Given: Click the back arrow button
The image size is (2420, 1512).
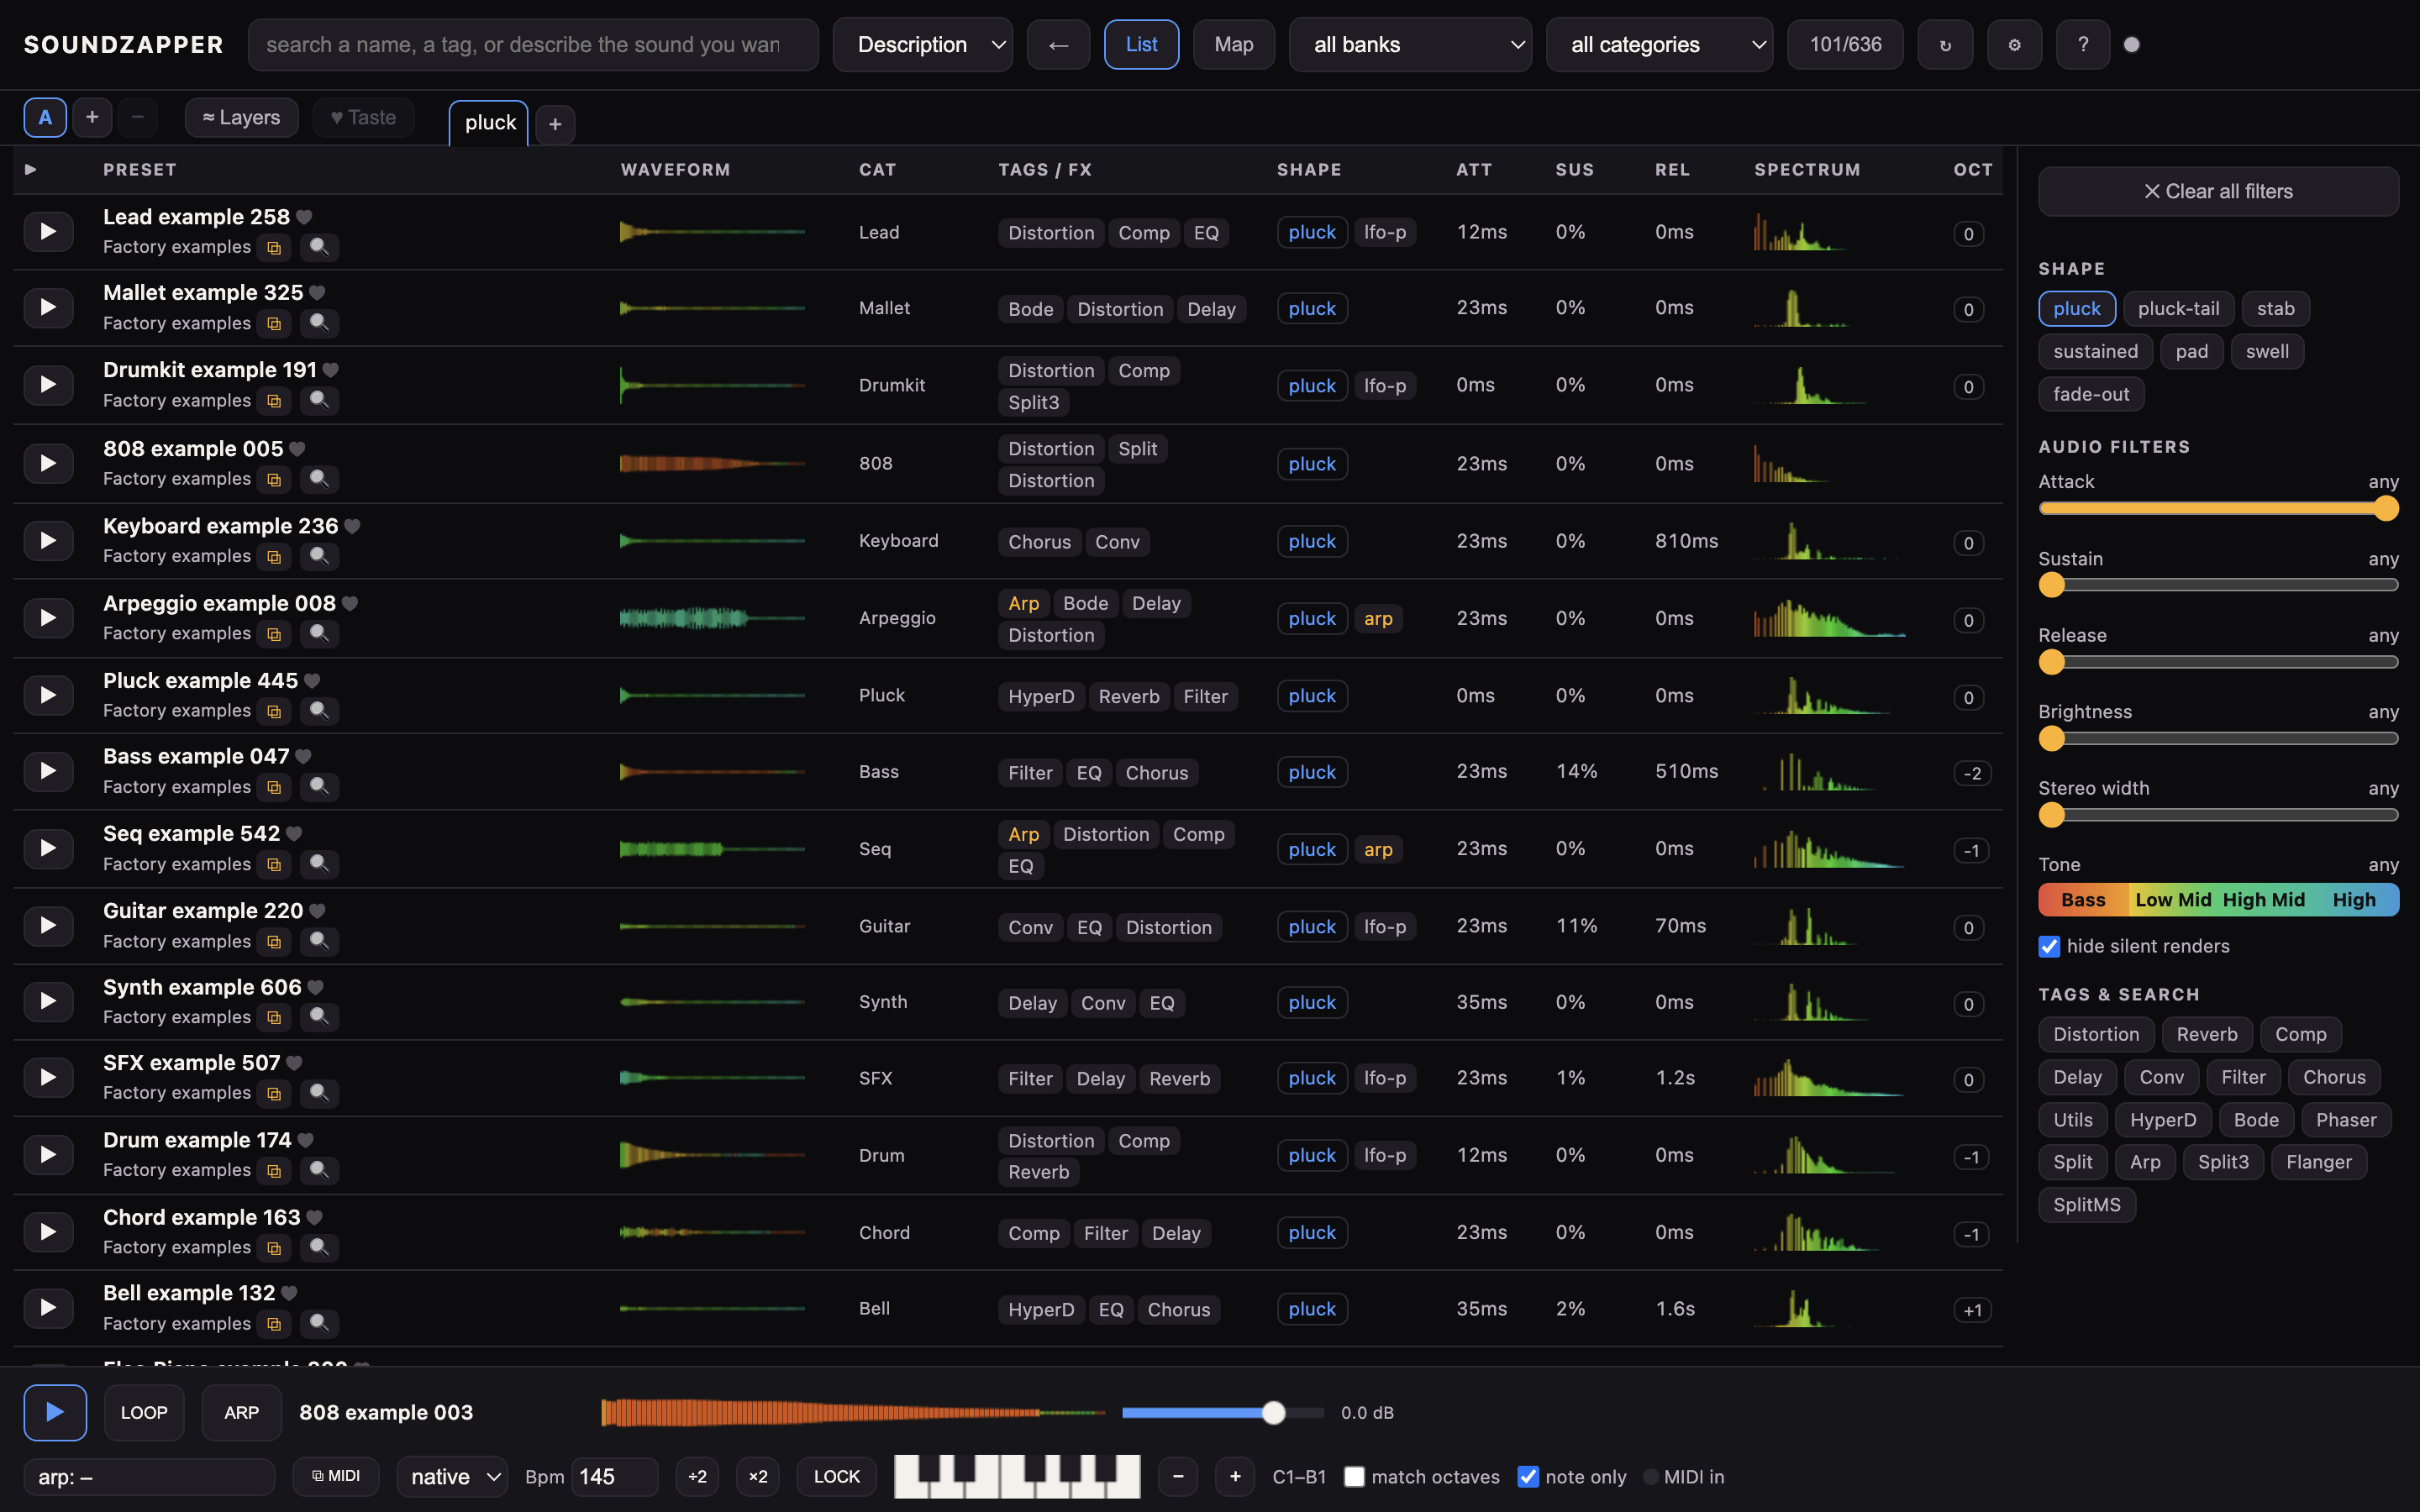Looking at the screenshot, I should click(1058, 45).
